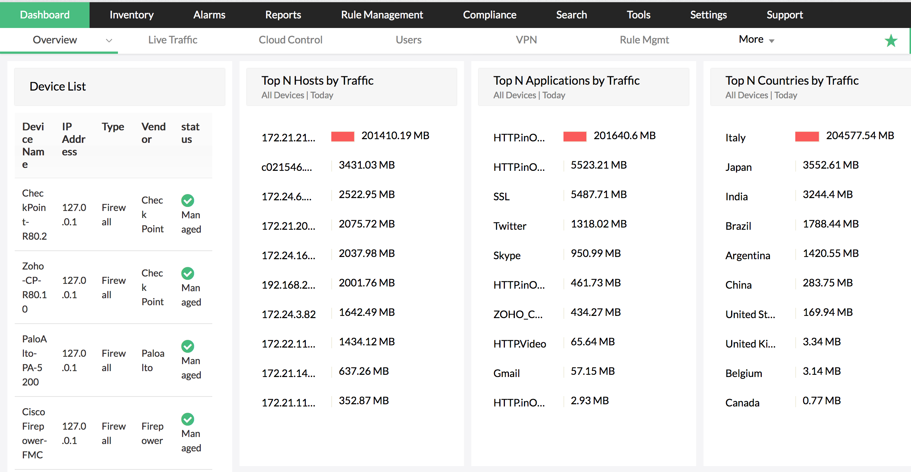
Task: Click the Compliance menu item
Action: coord(489,15)
